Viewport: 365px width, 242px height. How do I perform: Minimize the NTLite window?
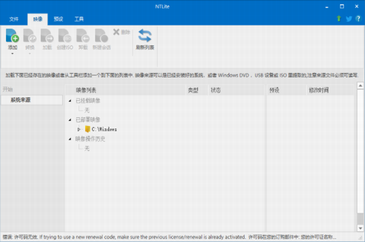pos(327,7)
